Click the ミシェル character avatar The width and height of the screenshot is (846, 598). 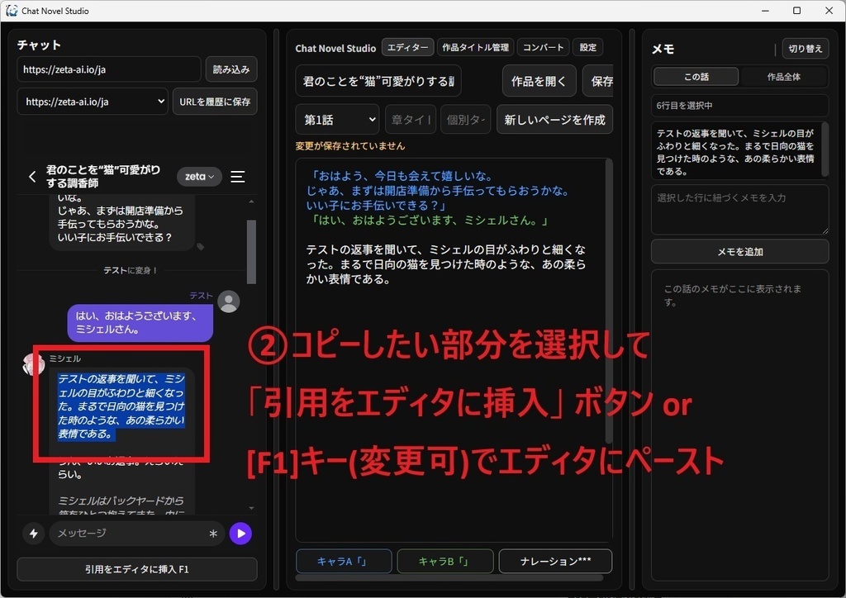point(33,364)
